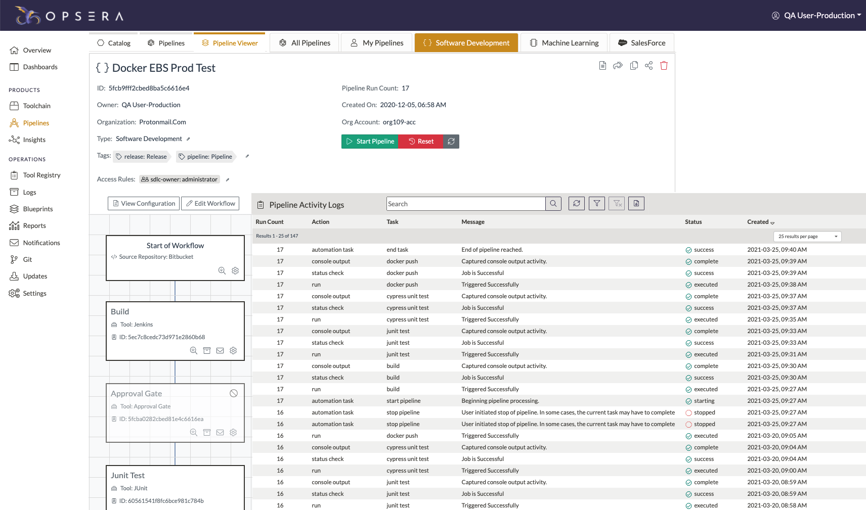Open the filter icon in Activity Logs
866x510 pixels.
point(597,204)
